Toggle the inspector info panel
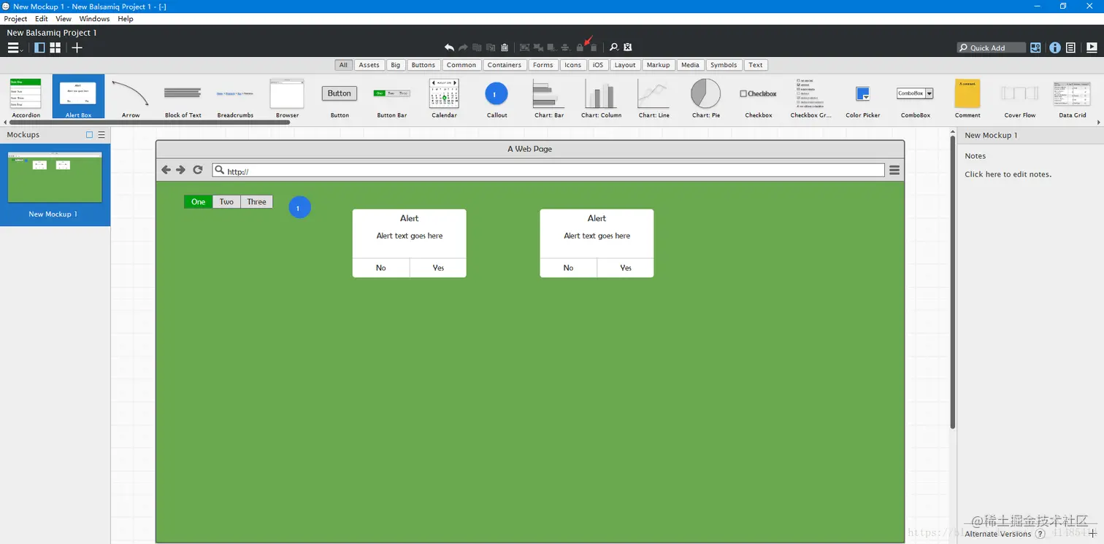This screenshot has height=544, width=1104. pos(1055,47)
